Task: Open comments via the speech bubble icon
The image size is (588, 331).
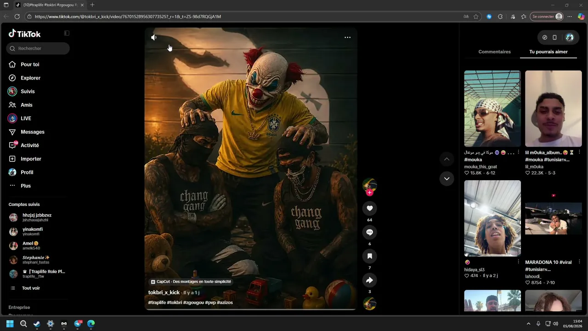Action: coord(369,232)
